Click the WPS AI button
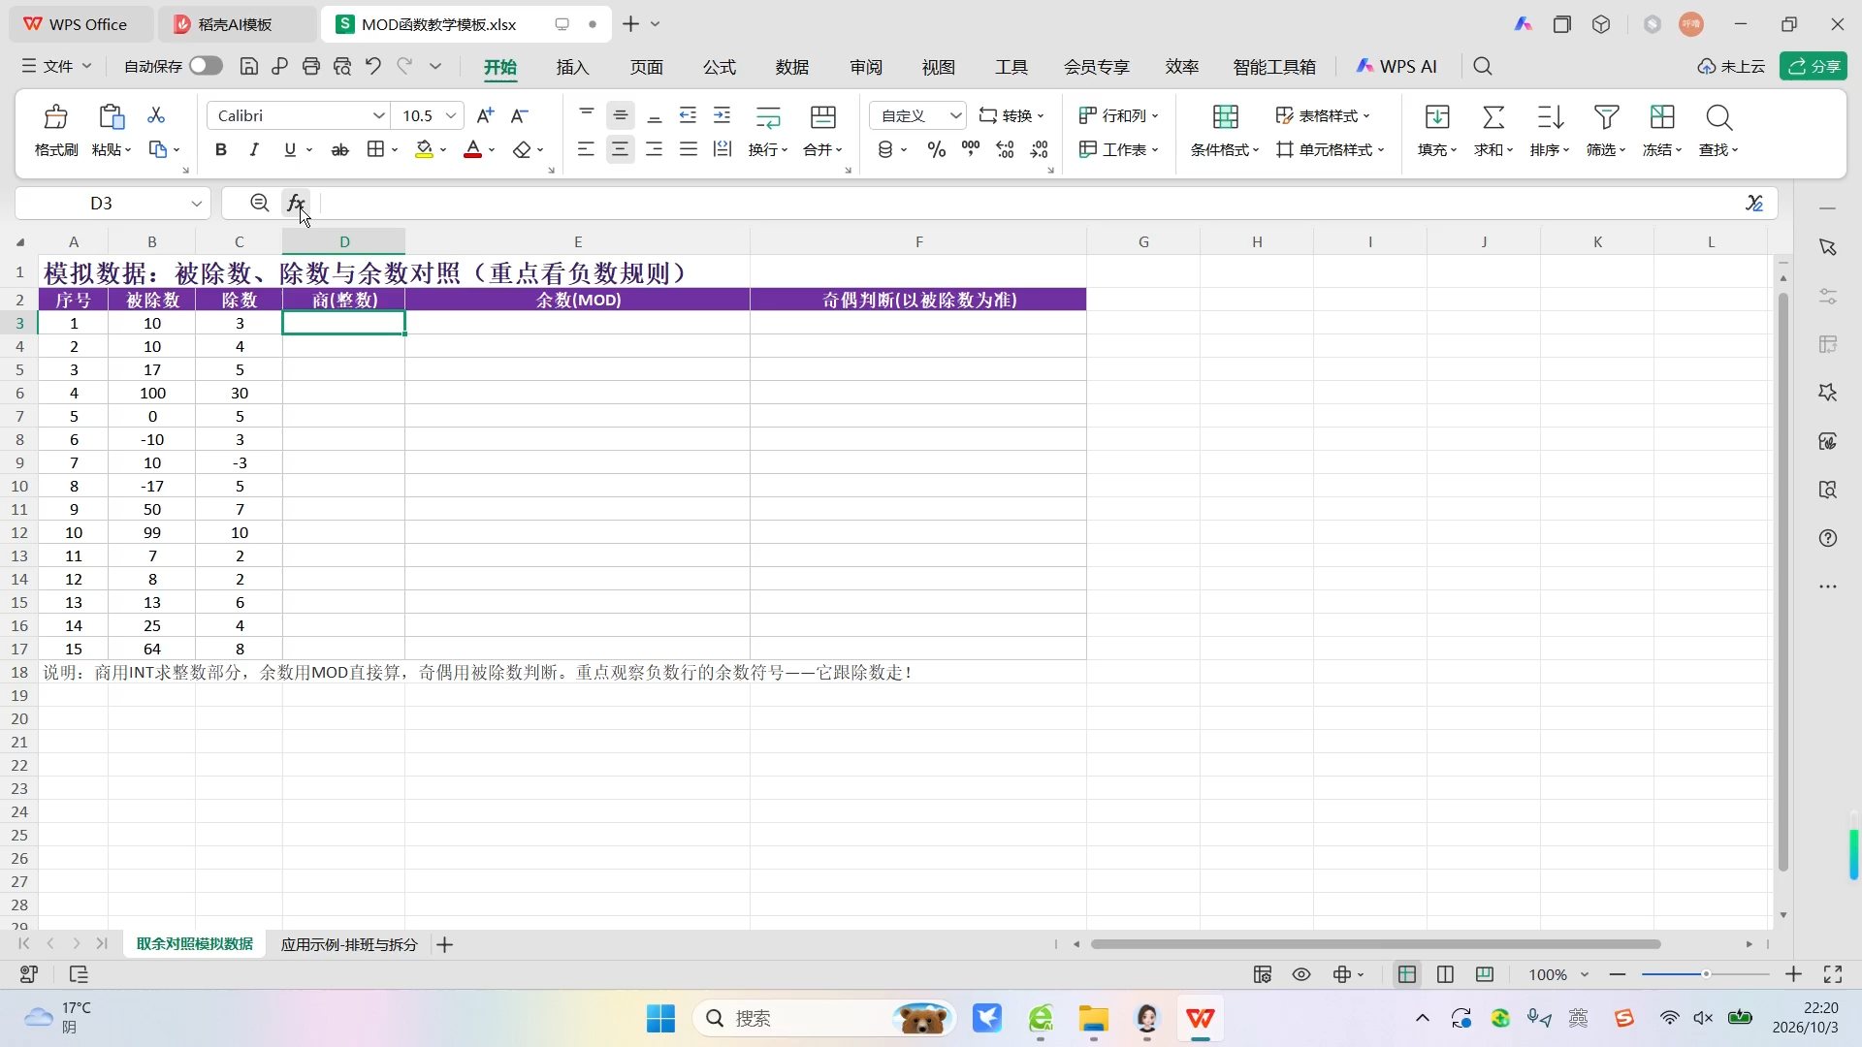The image size is (1862, 1047). pos(1396,66)
